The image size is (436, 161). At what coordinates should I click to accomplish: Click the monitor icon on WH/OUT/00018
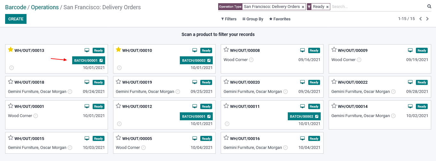(x=87, y=82)
